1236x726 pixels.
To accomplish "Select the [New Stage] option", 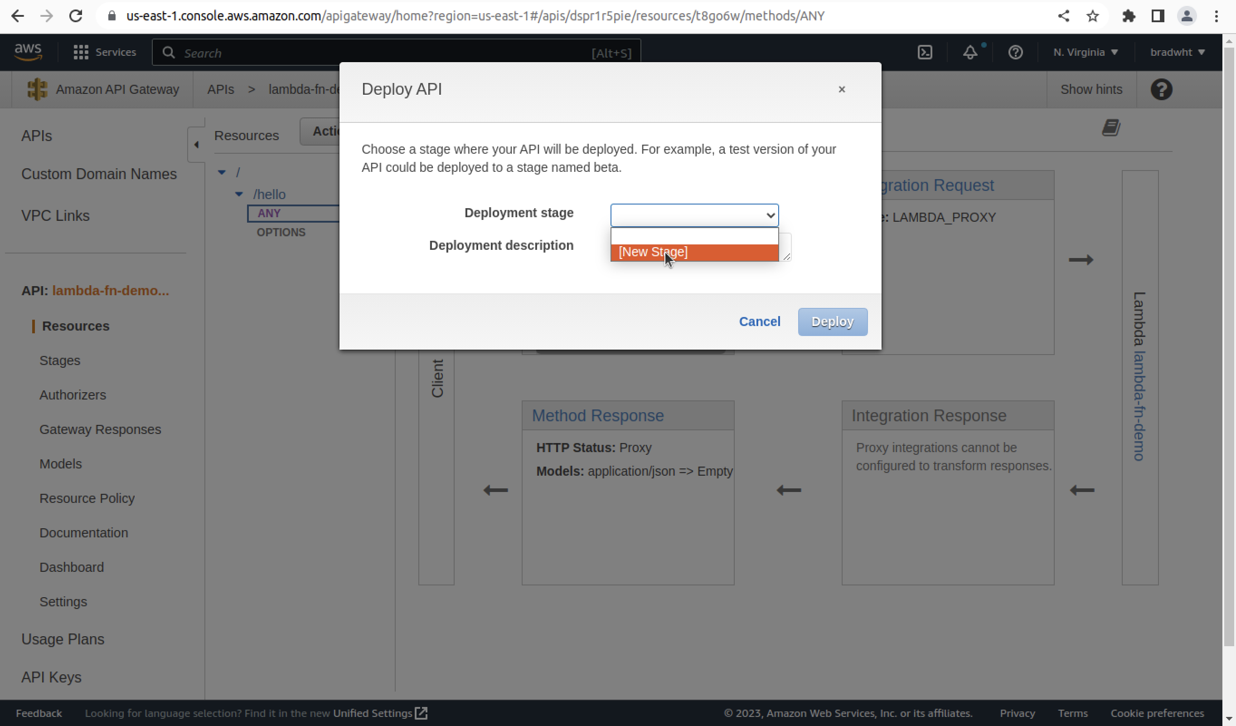I will [694, 252].
